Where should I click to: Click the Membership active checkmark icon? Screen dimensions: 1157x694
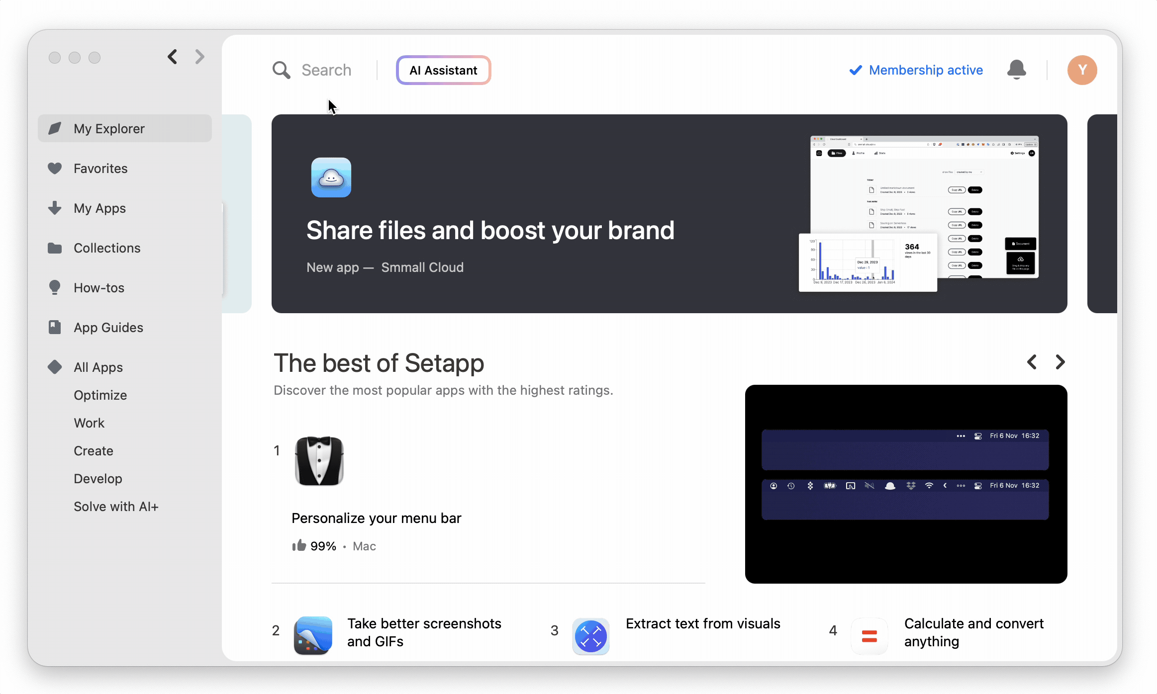click(x=856, y=70)
